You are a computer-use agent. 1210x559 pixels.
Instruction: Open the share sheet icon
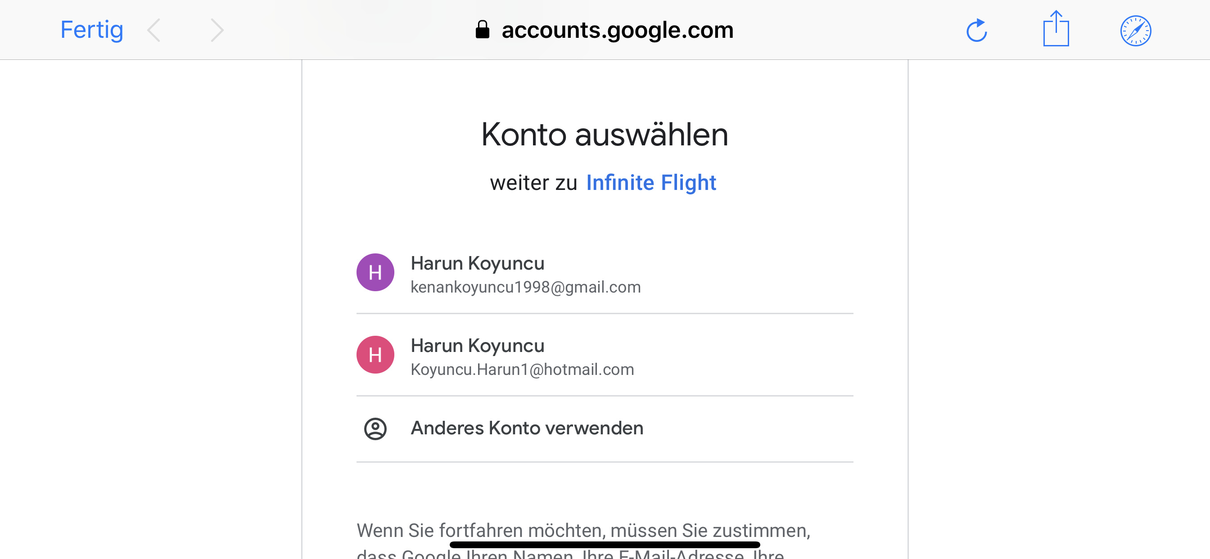point(1056,29)
